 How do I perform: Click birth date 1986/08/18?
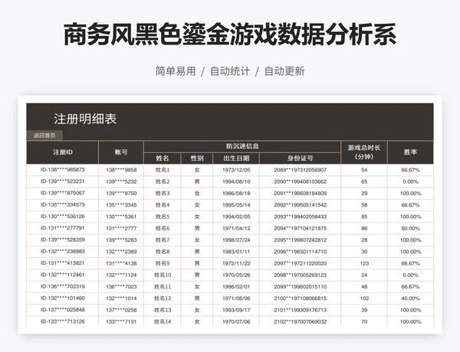[236, 194]
